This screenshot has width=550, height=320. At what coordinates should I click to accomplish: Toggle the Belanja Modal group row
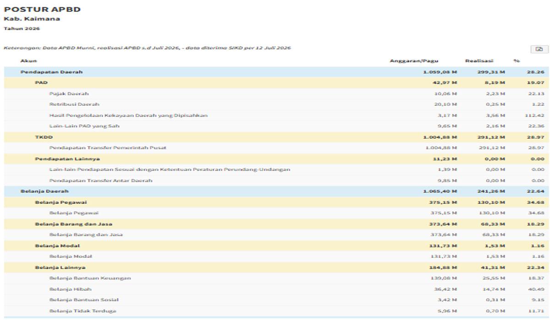[x=277, y=245]
